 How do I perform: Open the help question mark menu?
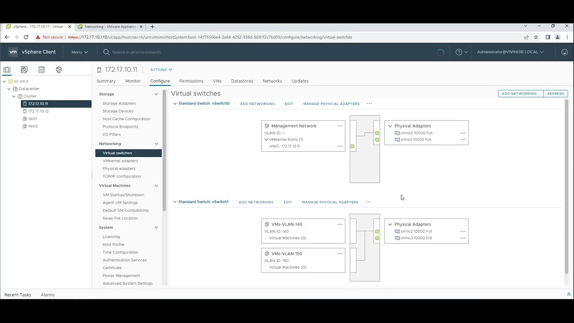click(461, 52)
